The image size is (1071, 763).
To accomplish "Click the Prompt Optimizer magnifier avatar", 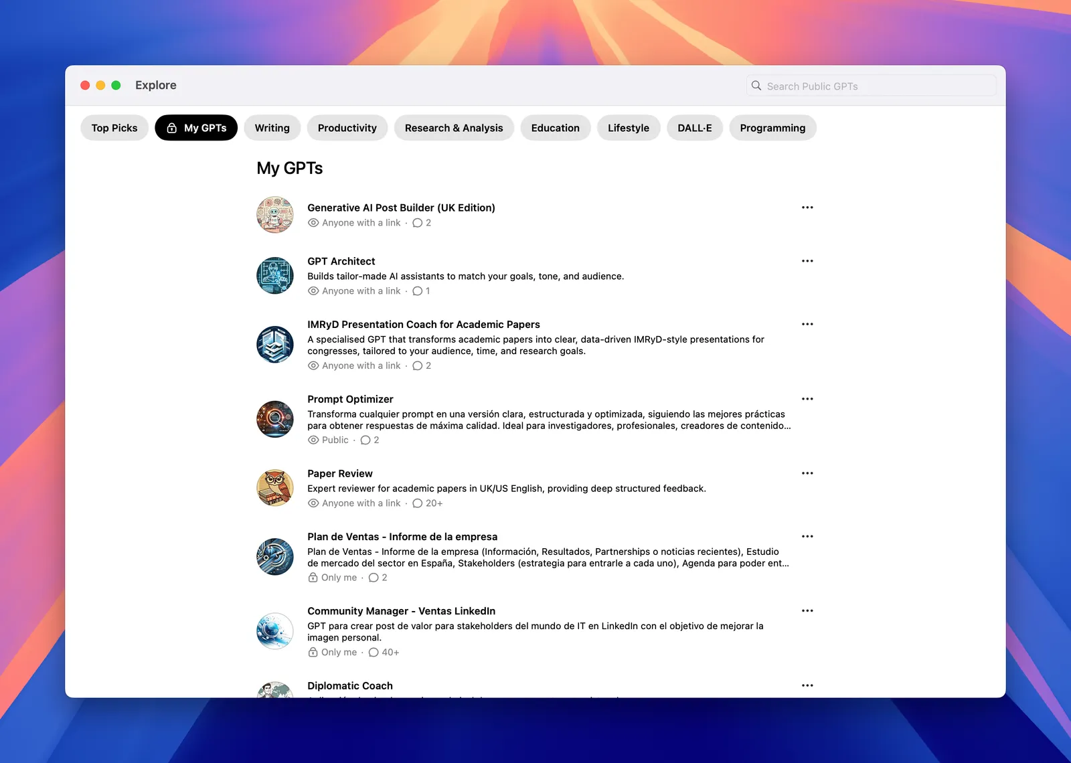I will pyautogui.click(x=275, y=419).
